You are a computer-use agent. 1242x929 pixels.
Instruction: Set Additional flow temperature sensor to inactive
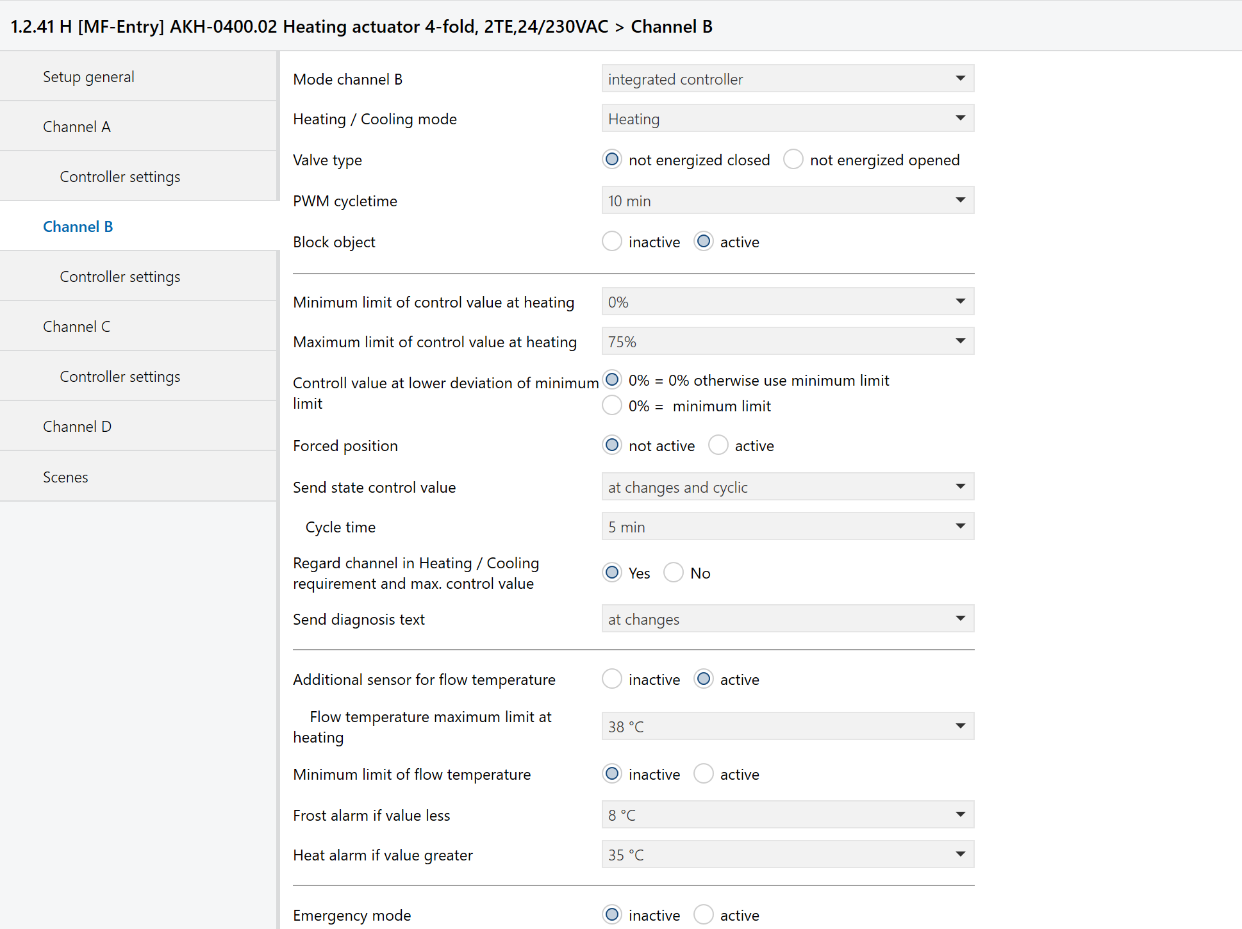[x=612, y=679]
